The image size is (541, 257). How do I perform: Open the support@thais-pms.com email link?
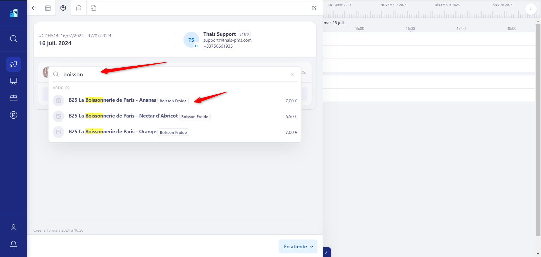(x=227, y=40)
